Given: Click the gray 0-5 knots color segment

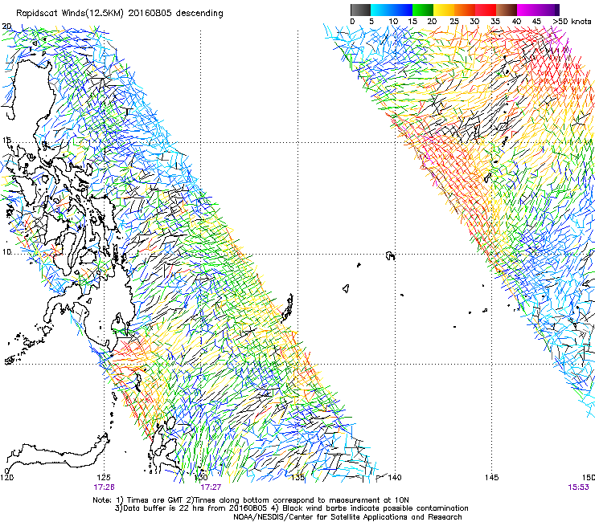Looking at the screenshot, I should (x=360, y=10).
